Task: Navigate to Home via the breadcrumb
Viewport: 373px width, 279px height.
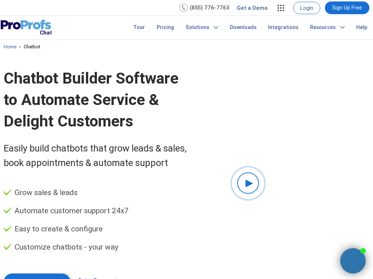Action: pyautogui.click(x=10, y=46)
